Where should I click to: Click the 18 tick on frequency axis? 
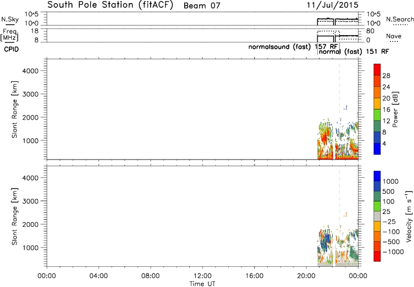pos(35,31)
